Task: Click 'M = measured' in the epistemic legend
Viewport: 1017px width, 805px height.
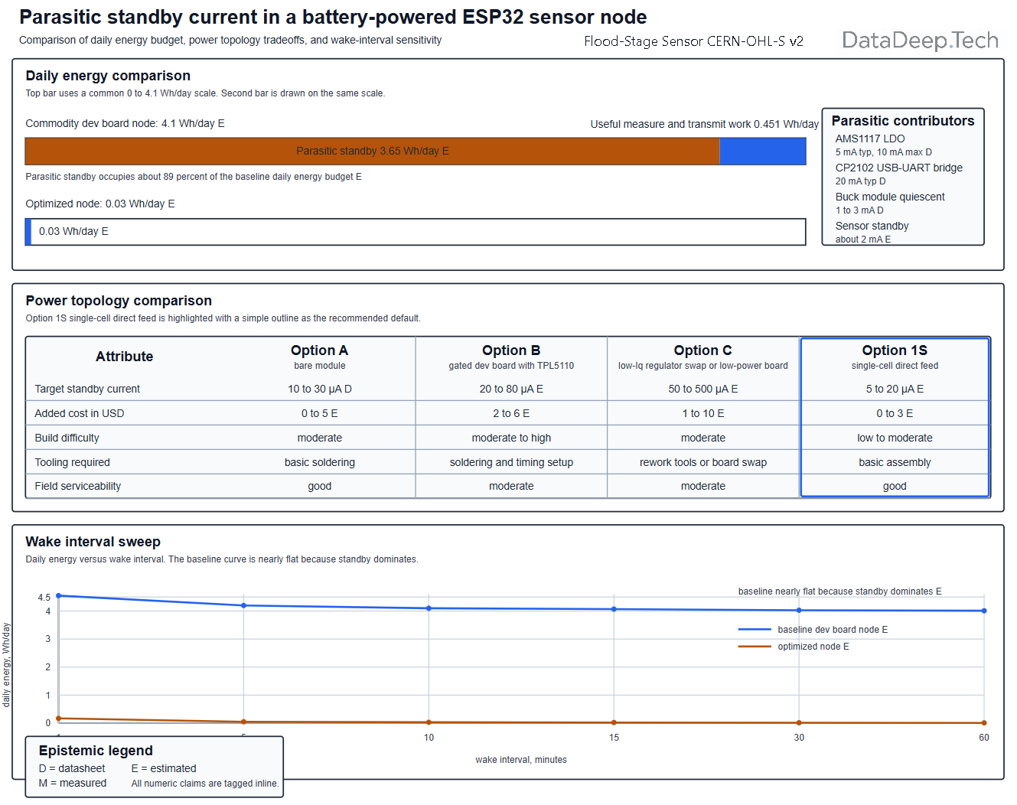Action: click(x=73, y=783)
